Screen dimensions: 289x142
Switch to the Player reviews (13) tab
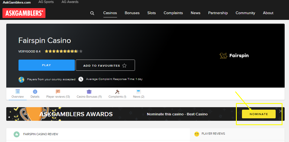point(58,94)
